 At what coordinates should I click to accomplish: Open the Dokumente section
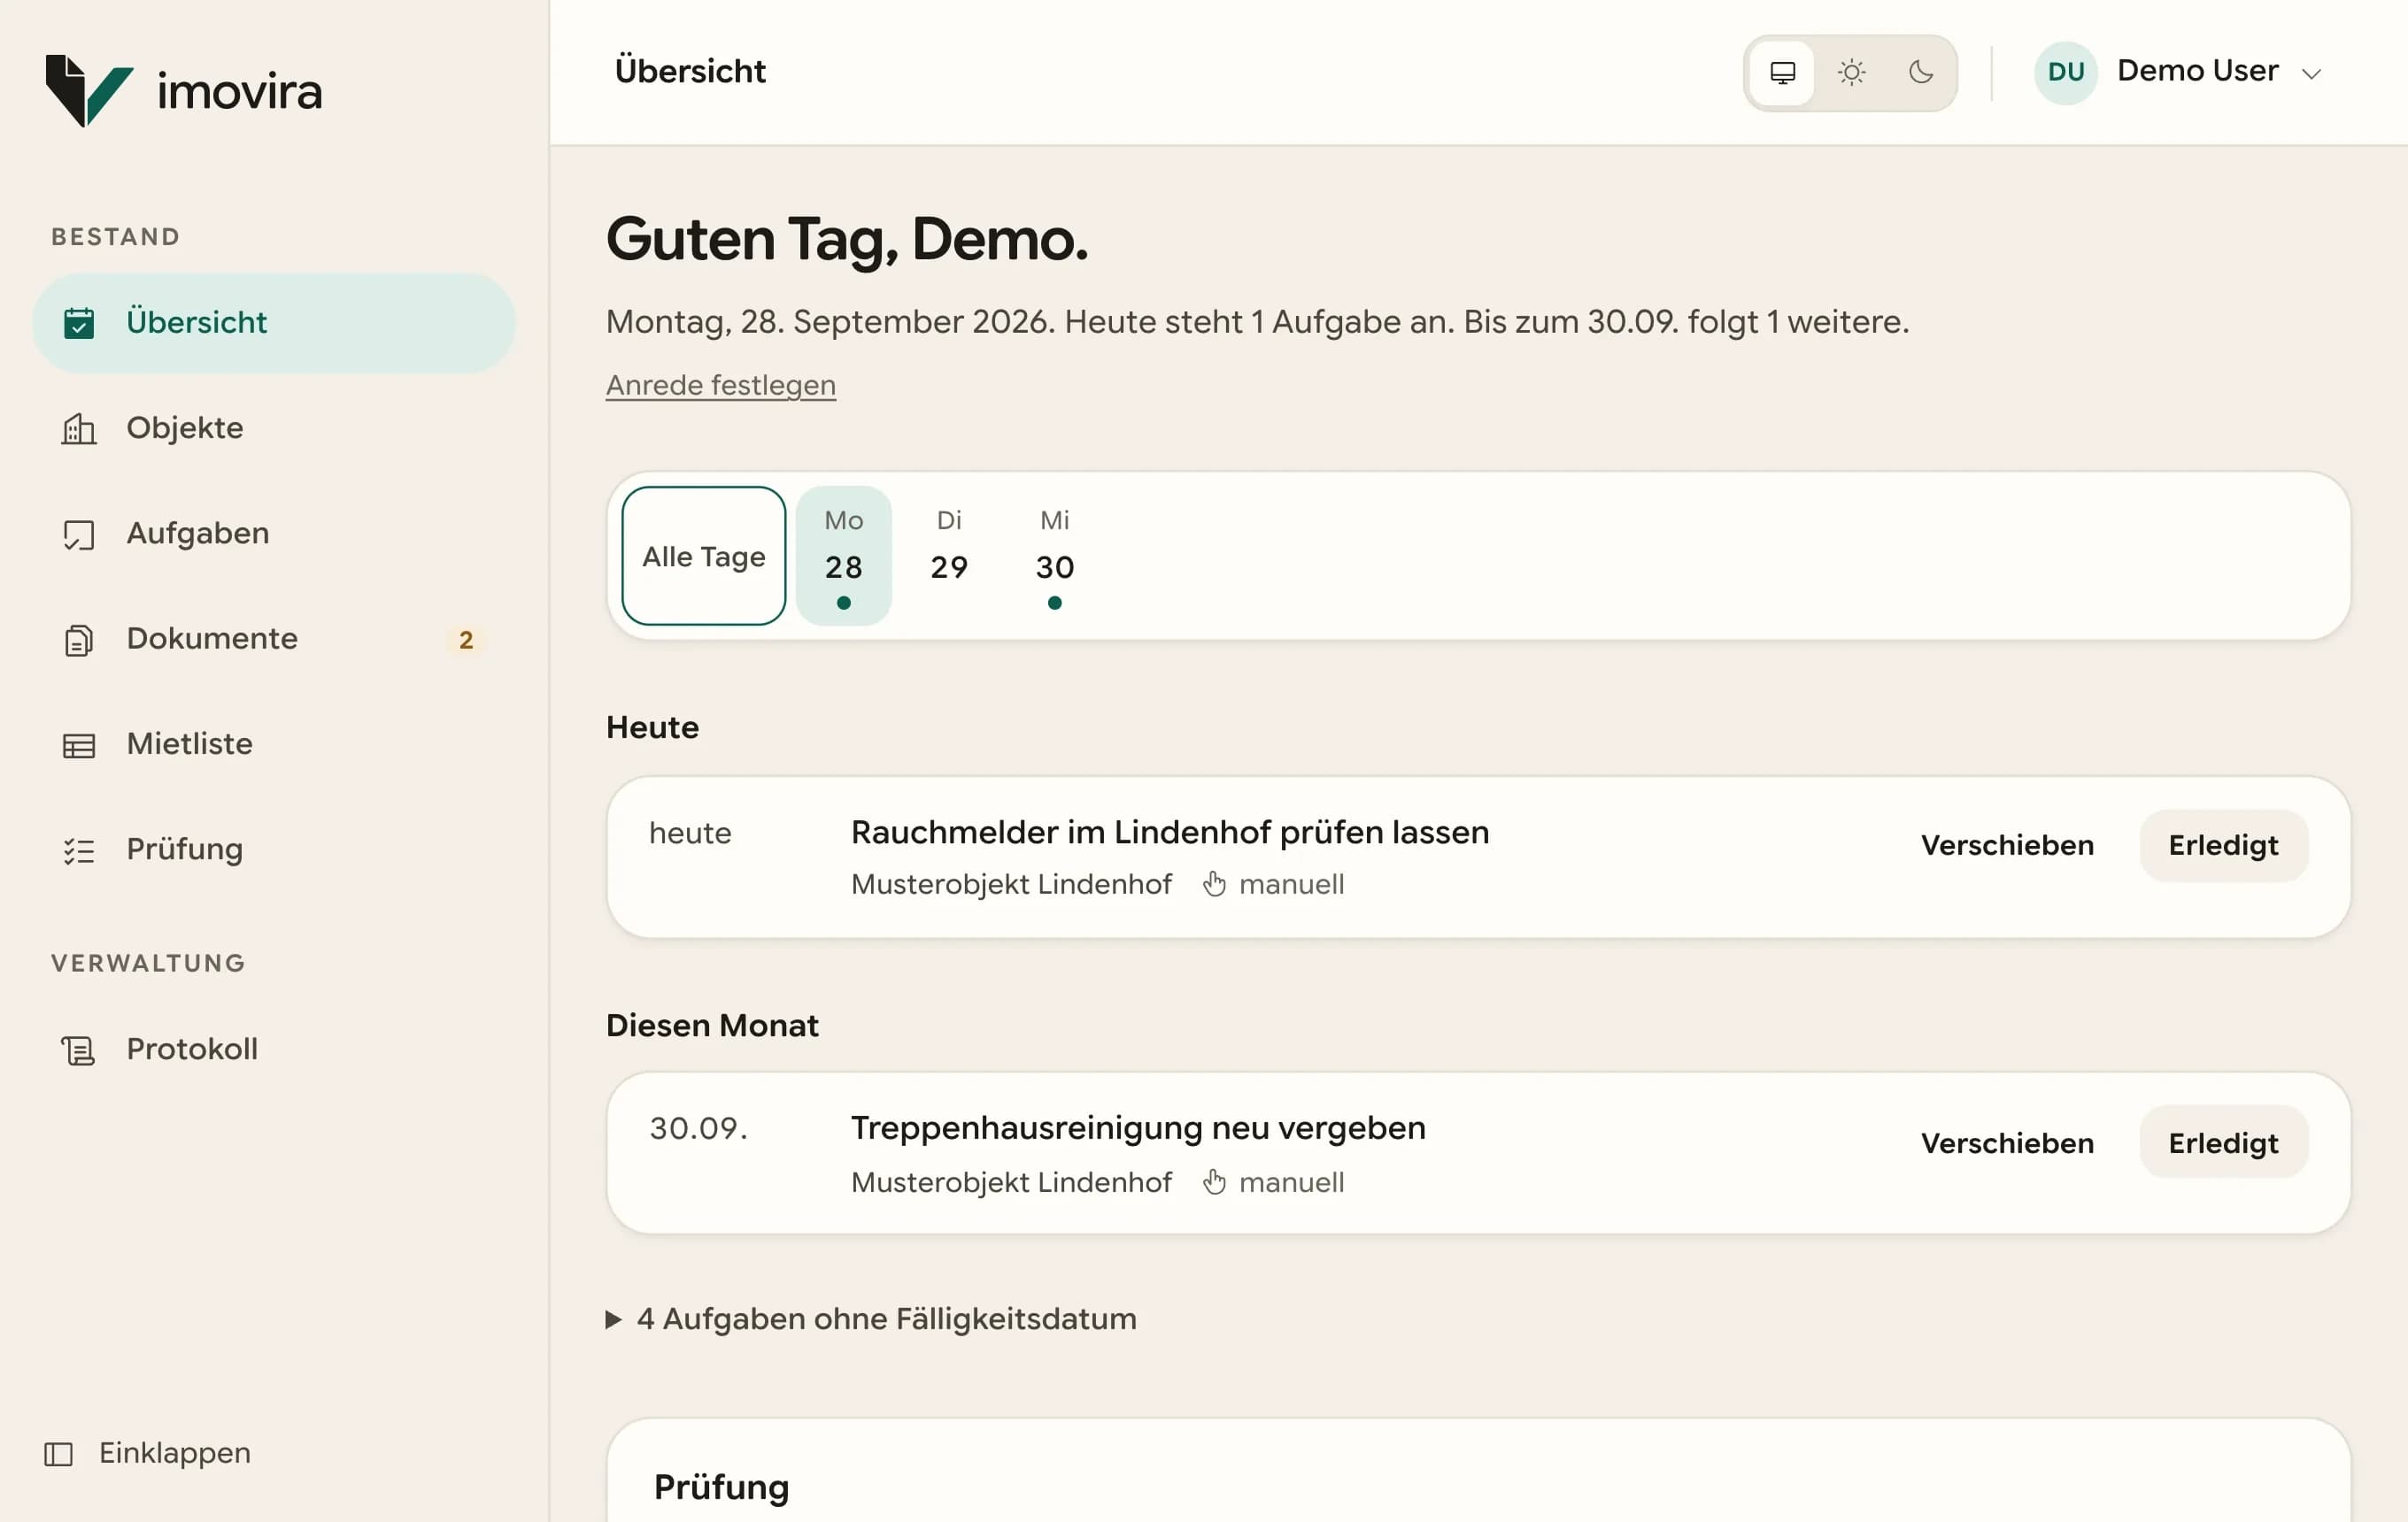274,640
